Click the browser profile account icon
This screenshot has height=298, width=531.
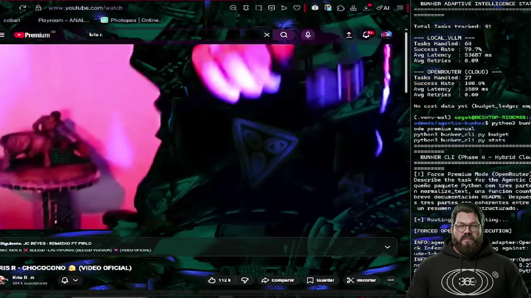pyautogui.click(x=353, y=8)
